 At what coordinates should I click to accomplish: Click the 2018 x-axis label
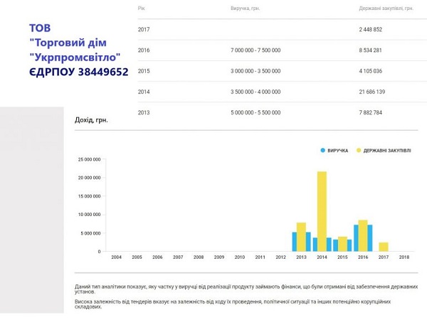coord(404,257)
